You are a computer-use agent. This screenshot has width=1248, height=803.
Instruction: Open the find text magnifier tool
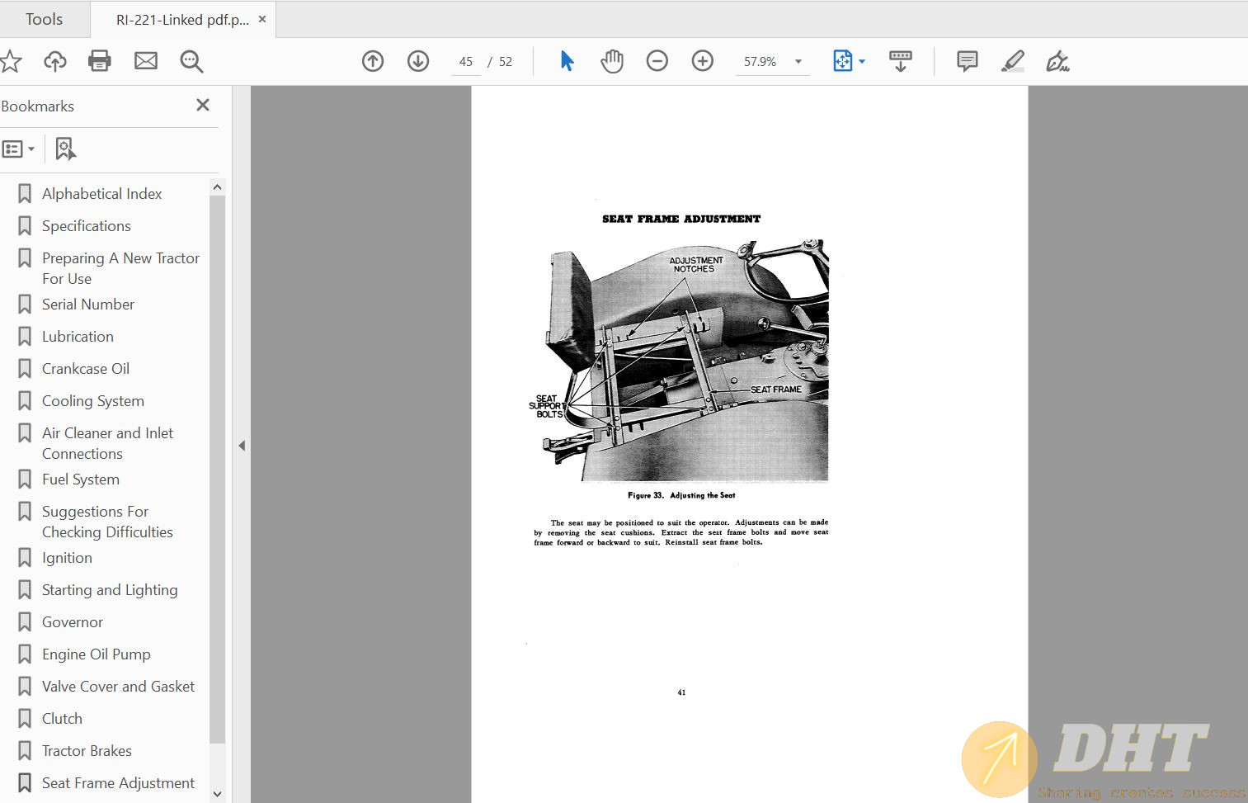coord(191,61)
